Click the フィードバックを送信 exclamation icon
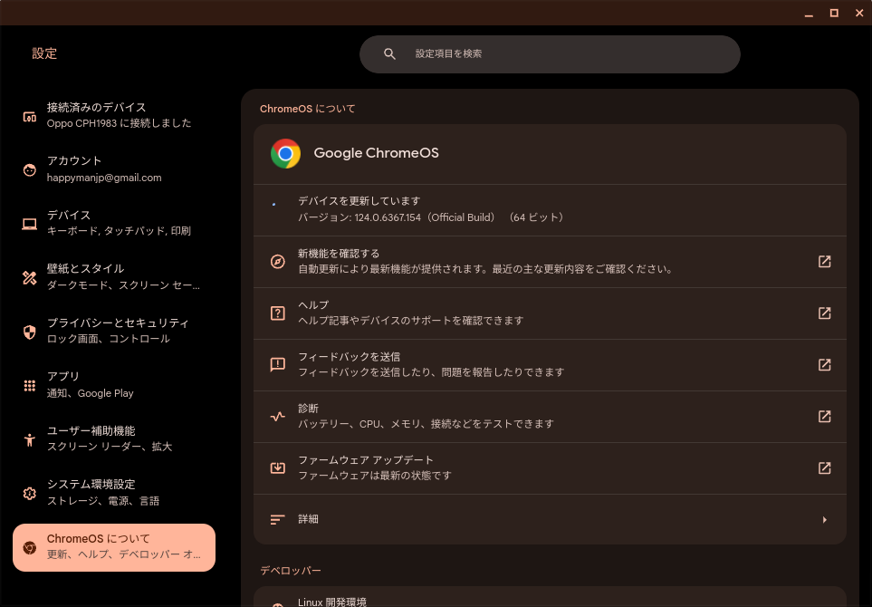 click(x=277, y=365)
